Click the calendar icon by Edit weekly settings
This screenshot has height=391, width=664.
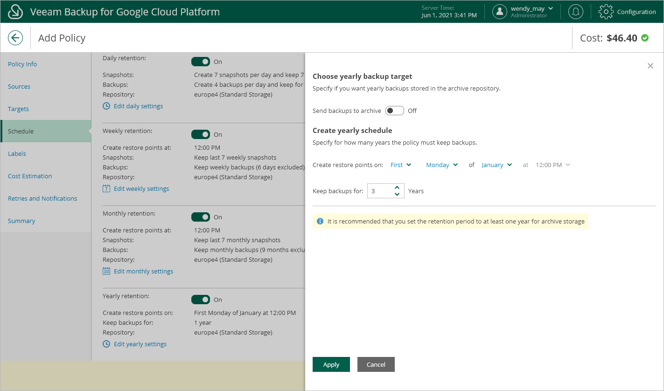pyautogui.click(x=106, y=189)
